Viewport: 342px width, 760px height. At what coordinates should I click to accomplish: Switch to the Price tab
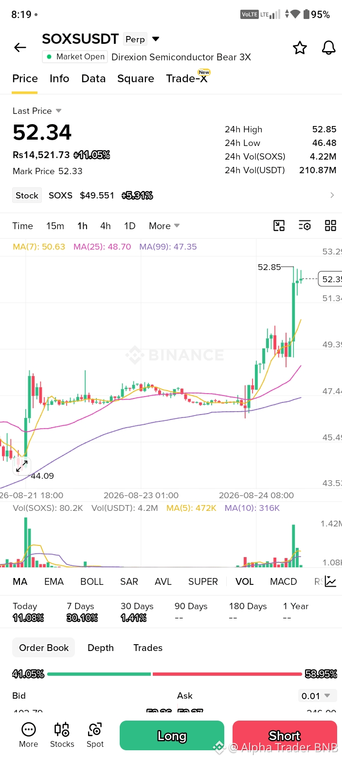click(25, 78)
